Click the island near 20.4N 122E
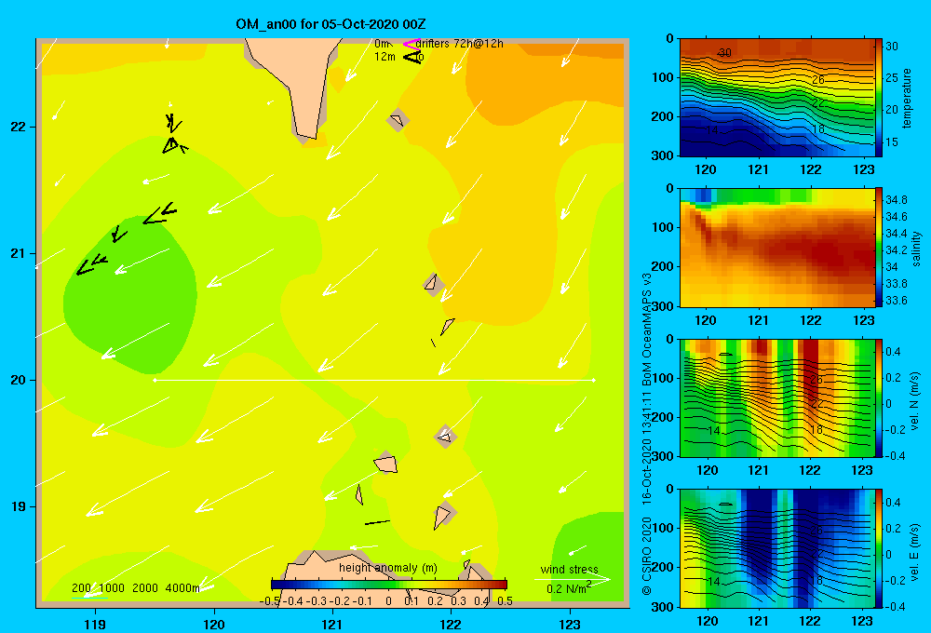Screen dimensions: 931x633 coord(447,326)
